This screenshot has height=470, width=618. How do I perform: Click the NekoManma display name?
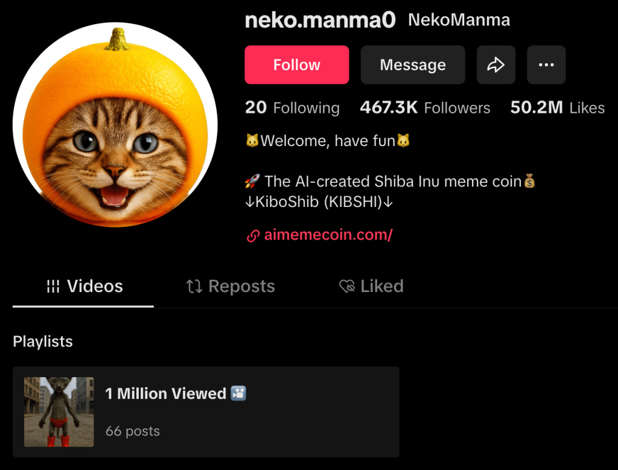coord(459,20)
